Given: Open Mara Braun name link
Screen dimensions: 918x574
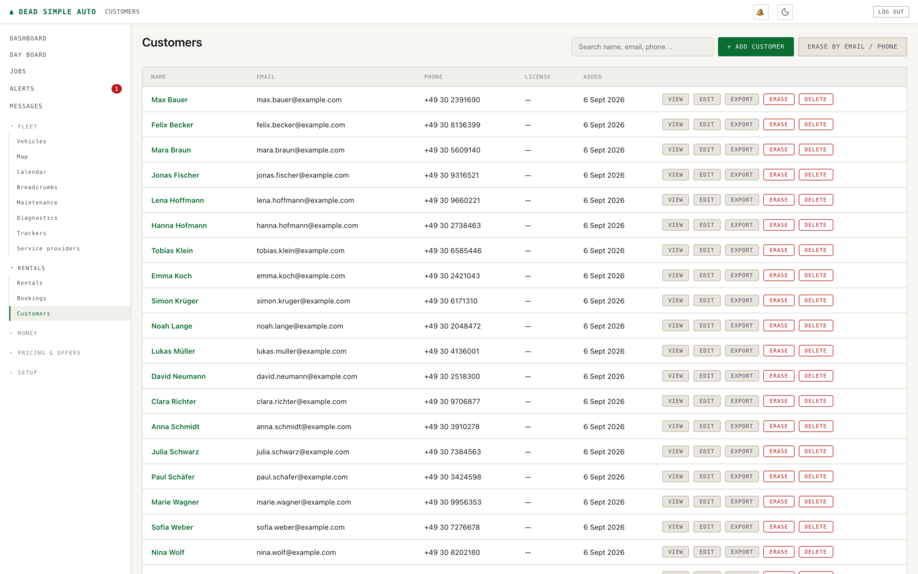Looking at the screenshot, I should (x=171, y=150).
